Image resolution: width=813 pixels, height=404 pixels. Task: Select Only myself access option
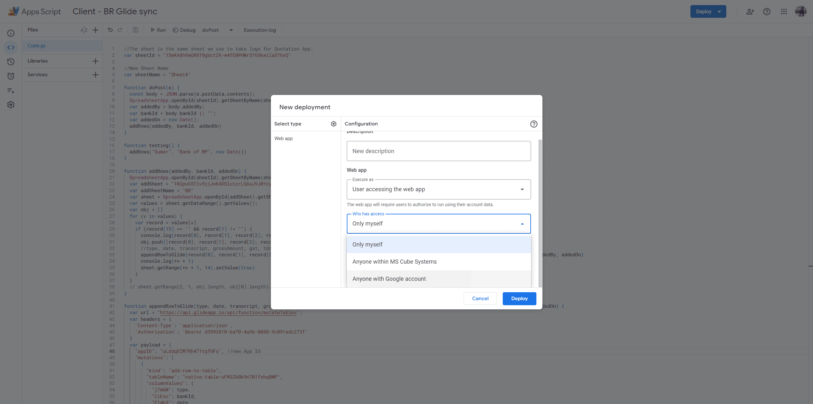(439, 245)
